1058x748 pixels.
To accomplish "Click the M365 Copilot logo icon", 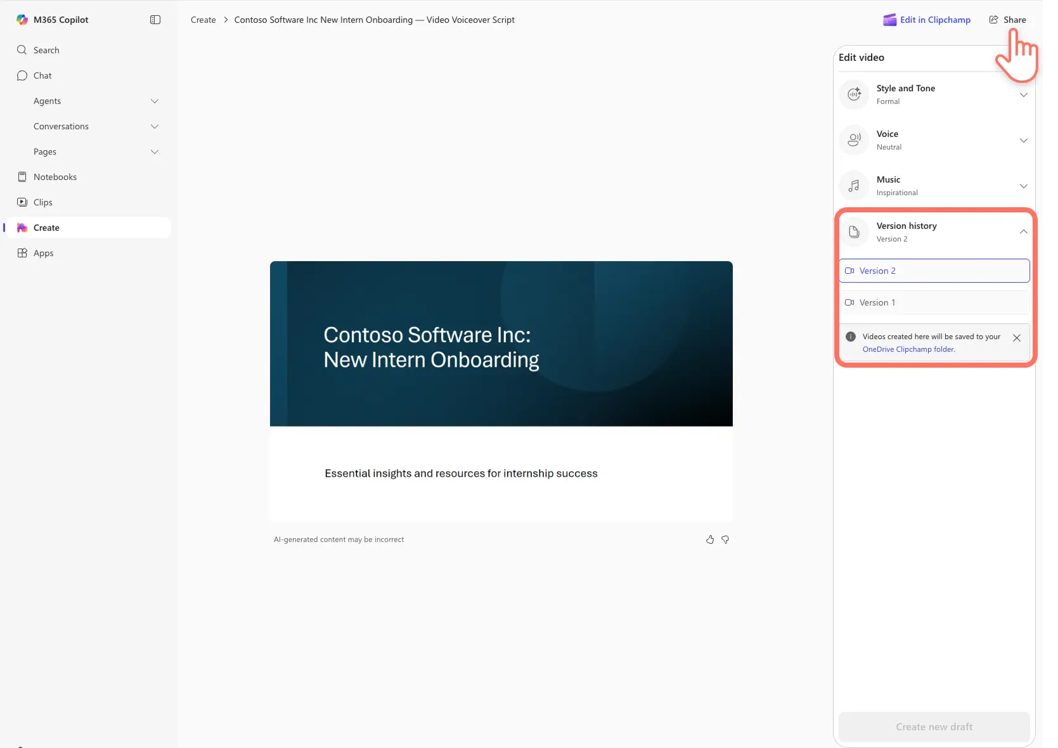I will (x=22, y=20).
